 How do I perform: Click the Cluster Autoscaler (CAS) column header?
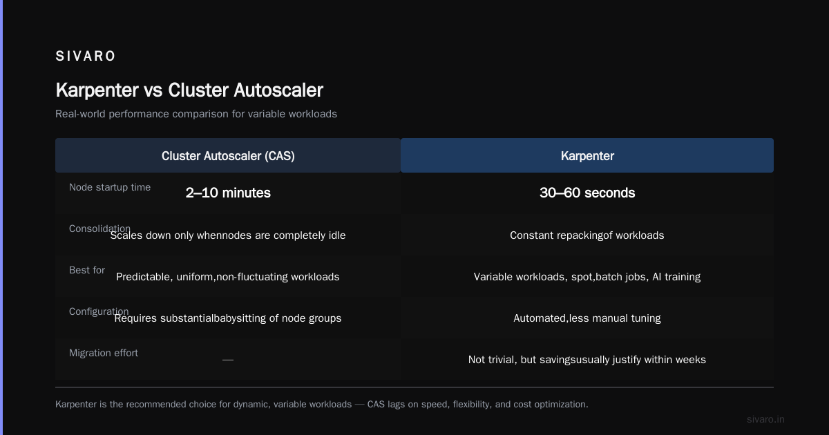click(228, 155)
